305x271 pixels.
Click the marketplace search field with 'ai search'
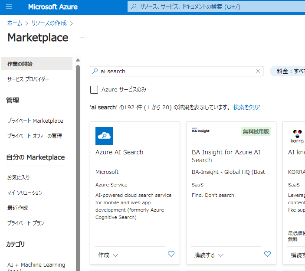point(177,71)
